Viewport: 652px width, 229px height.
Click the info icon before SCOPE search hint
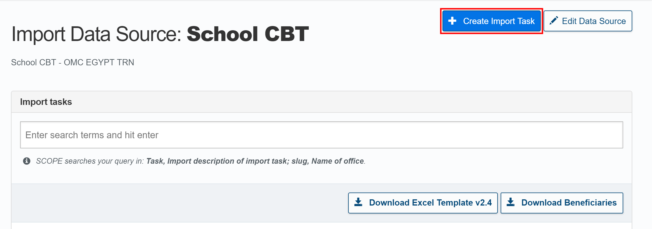click(x=27, y=161)
